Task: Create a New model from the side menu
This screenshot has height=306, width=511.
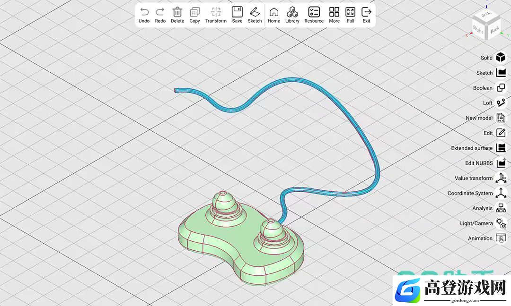Action: 501,118
